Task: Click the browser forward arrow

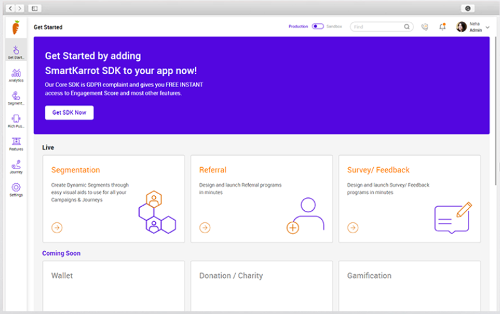Action: tap(20, 8)
